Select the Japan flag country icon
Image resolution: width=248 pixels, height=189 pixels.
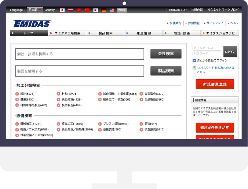pos(62,10)
